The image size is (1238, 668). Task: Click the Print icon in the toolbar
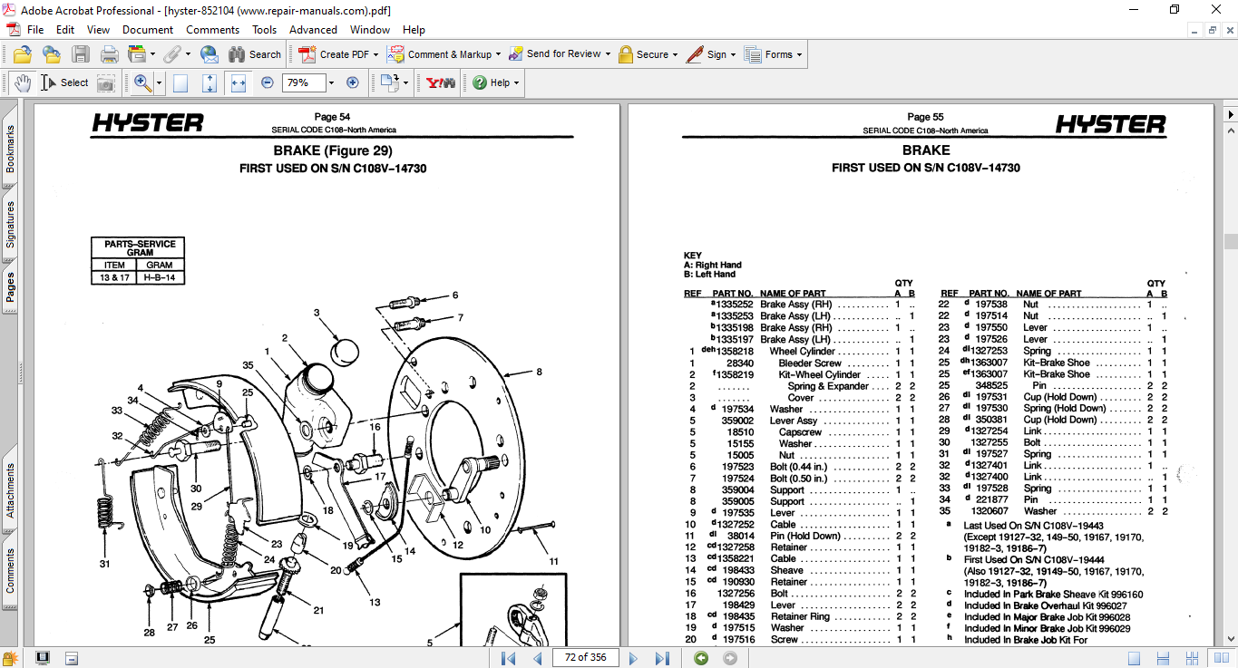point(110,54)
